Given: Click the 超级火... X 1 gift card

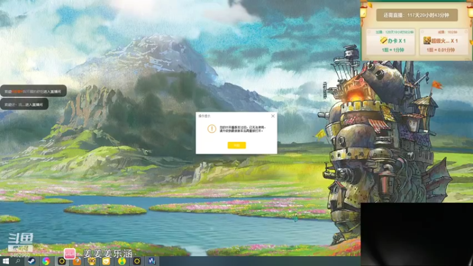Looking at the screenshot, I should click(445, 42).
